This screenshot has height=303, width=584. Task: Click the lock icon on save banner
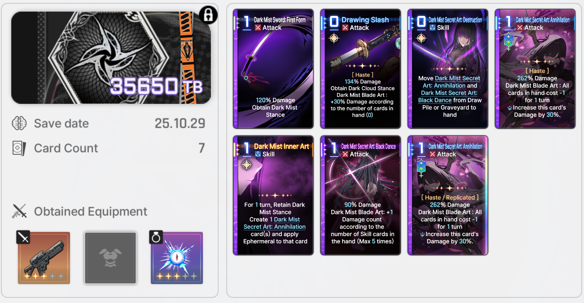click(208, 15)
